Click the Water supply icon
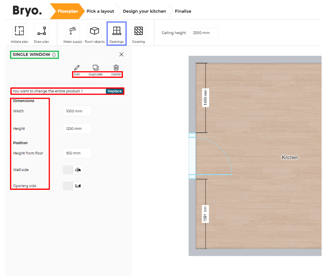 [72, 31]
